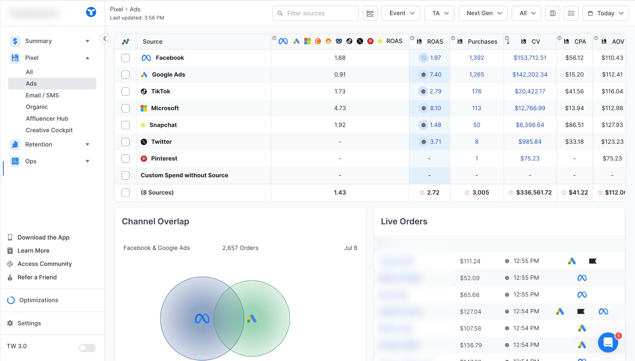The height and width of the screenshot is (361, 635).
Task: Expand the Summary section arrow
Action: [x=87, y=41]
